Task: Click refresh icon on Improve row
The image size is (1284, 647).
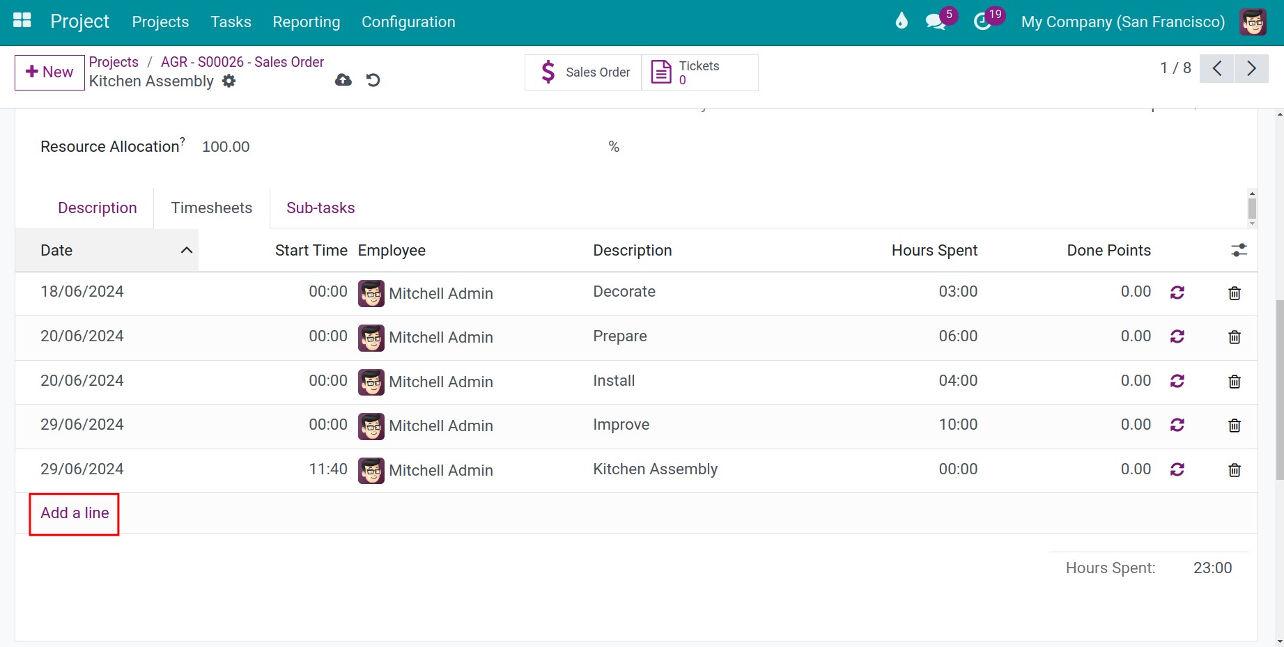Action: pos(1177,426)
